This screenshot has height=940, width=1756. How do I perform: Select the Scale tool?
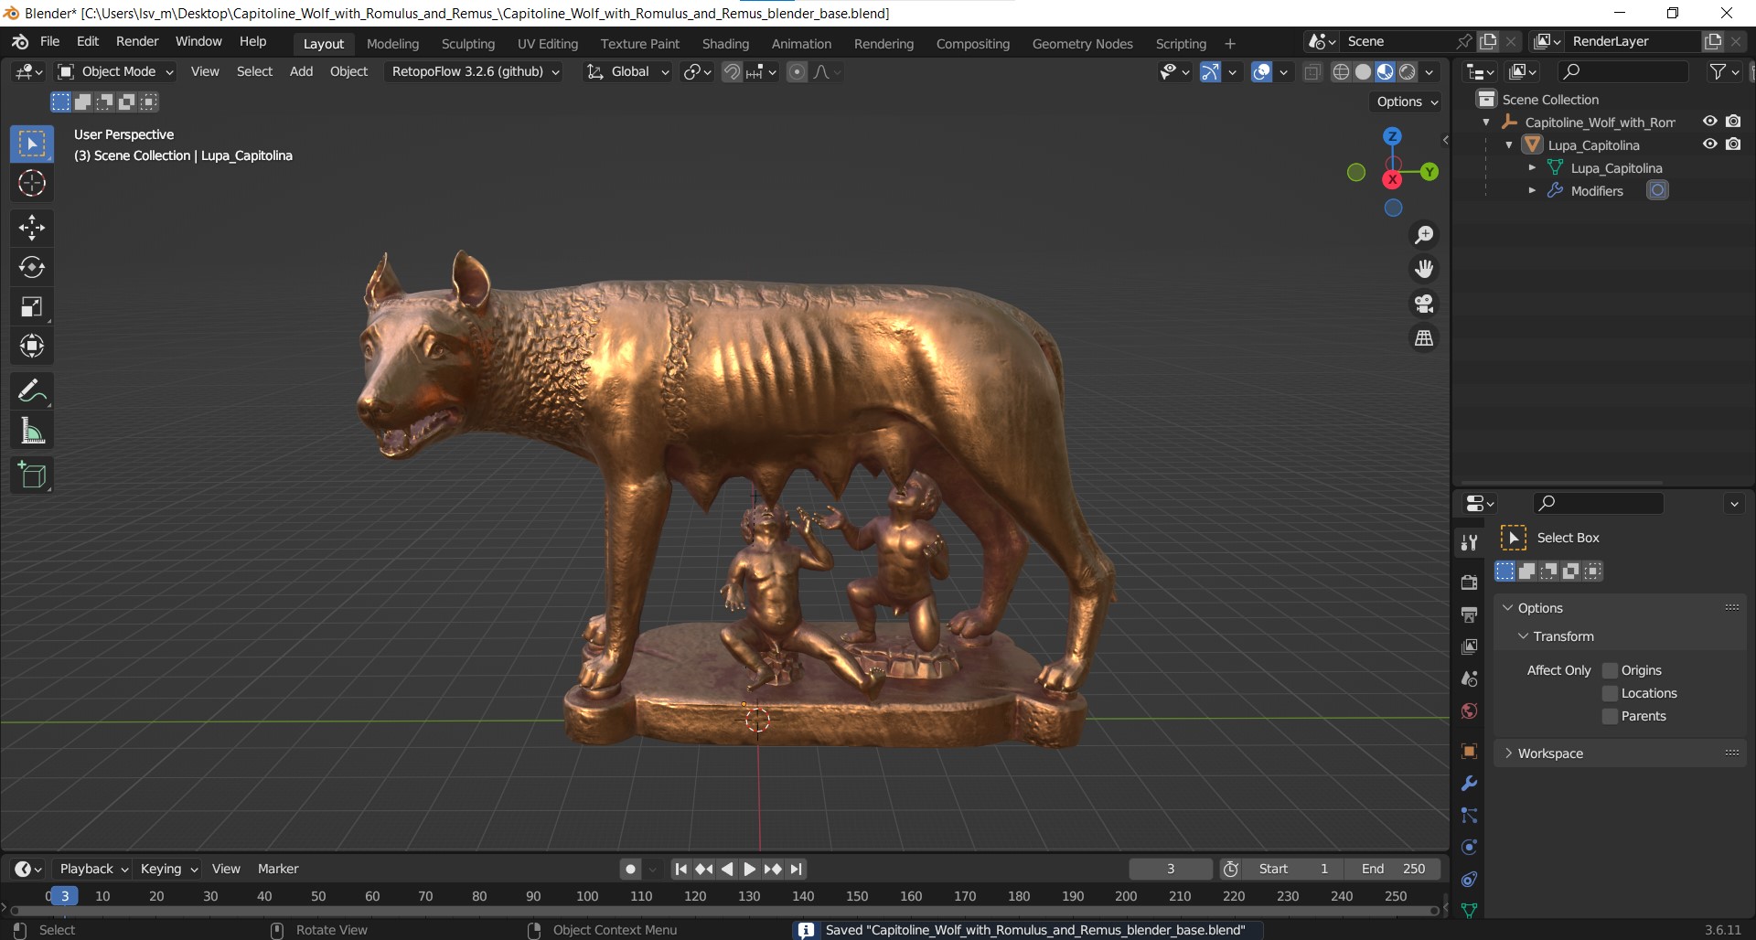(x=32, y=306)
